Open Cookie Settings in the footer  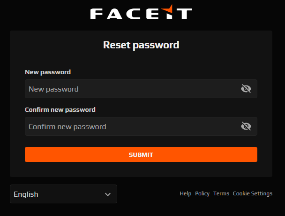point(253,193)
